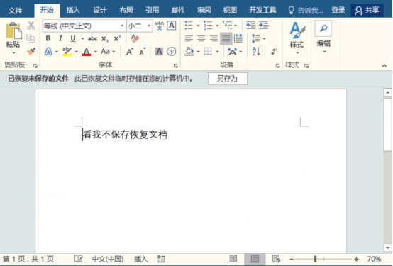Grow font size with large A
This screenshot has width=393, height=266.
tap(130, 52)
